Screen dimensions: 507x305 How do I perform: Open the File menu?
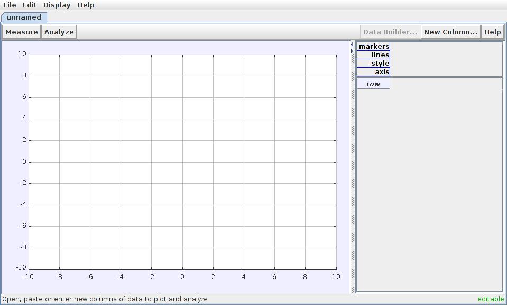pos(10,5)
